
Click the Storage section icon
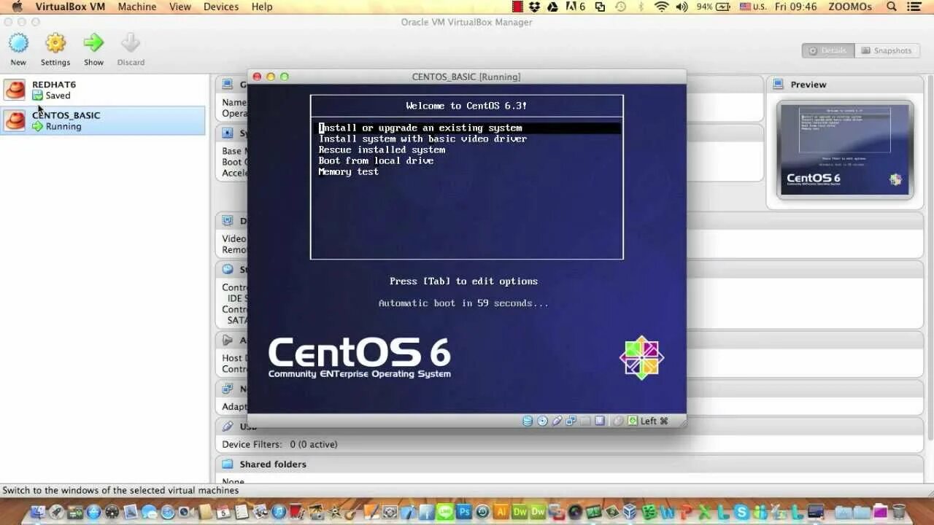pyautogui.click(x=228, y=270)
